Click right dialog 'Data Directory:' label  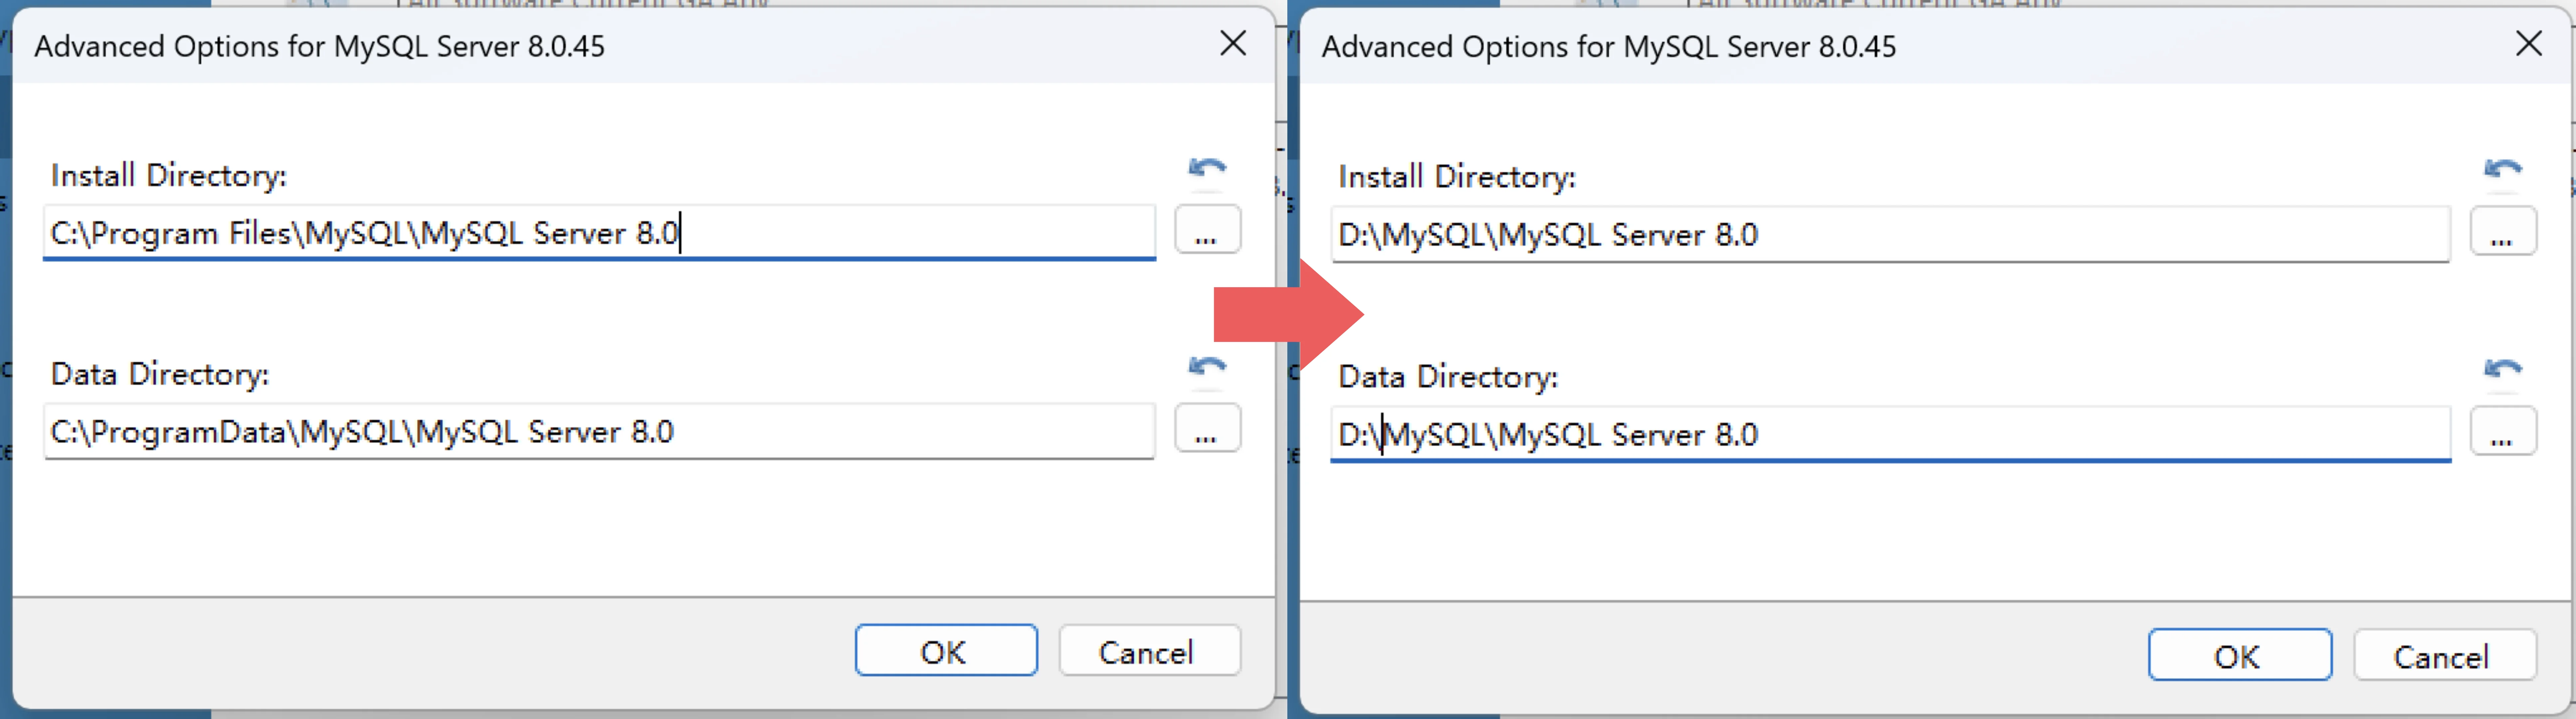click(x=1448, y=377)
